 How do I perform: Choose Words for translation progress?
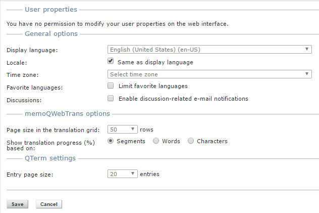pyautogui.click(x=156, y=141)
